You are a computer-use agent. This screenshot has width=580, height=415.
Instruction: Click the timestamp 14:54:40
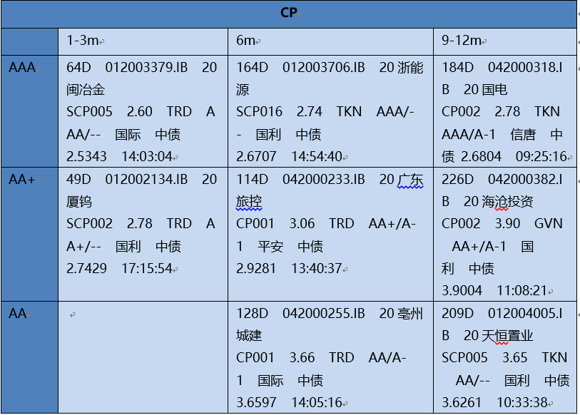point(317,156)
